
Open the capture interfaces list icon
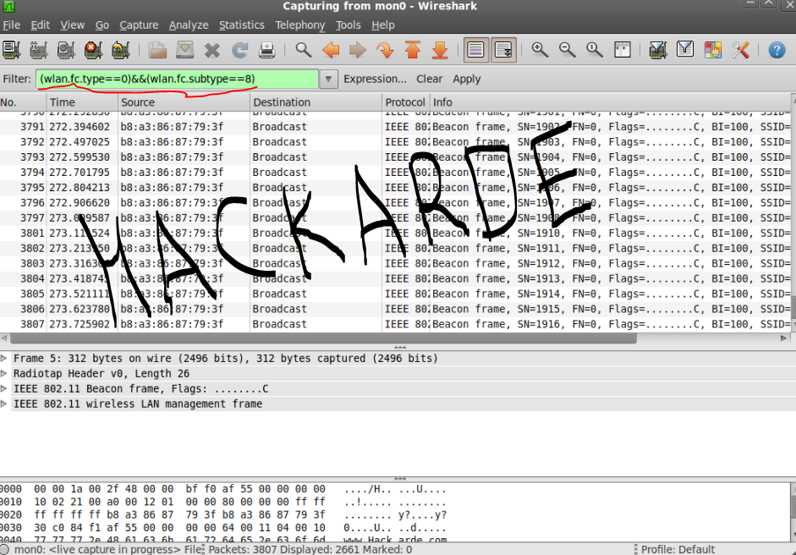pyautogui.click(x=11, y=50)
